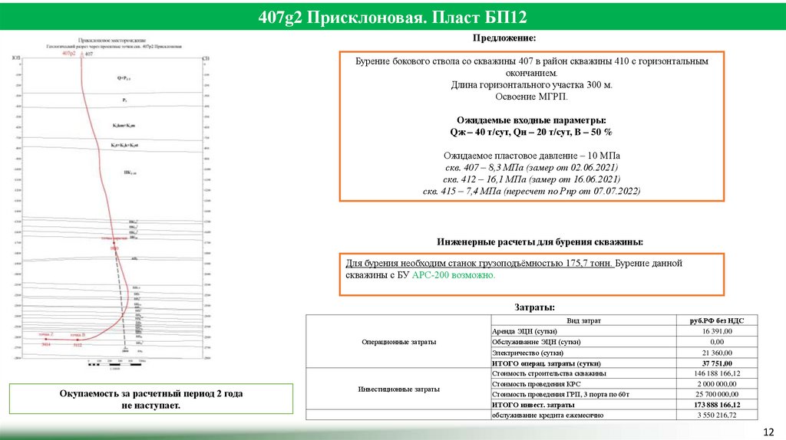Screen dimensions: 786x440
Task: Click the red "407g2" wellhead label
Action: pyautogui.click(x=68, y=53)
